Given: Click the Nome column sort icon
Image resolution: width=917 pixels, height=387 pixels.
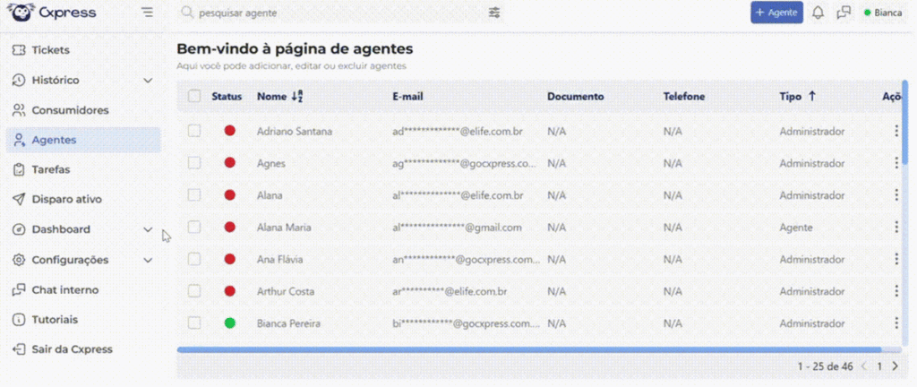Looking at the screenshot, I should click(297, 97).
